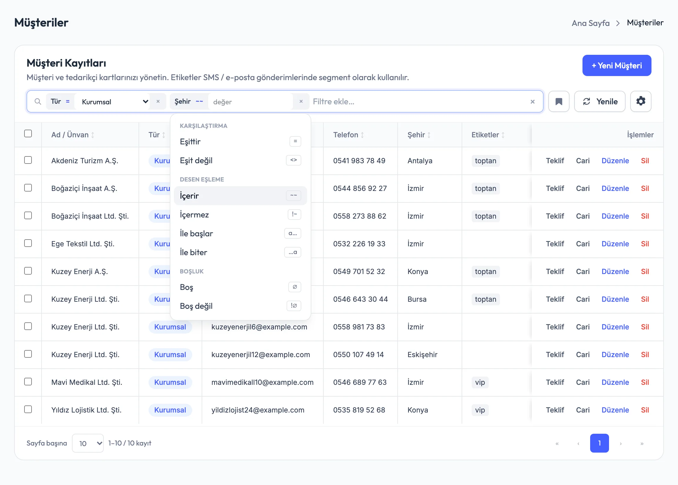Go to last page double-chevron
Viewport: 678px width, 485px height.
[x=642, y=443]
